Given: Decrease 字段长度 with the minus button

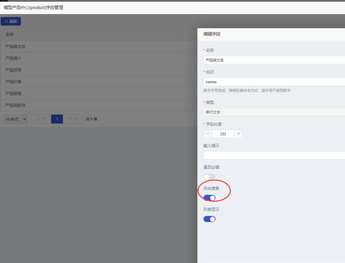Looking at the screenshot, I should click(x=208, y=134).
